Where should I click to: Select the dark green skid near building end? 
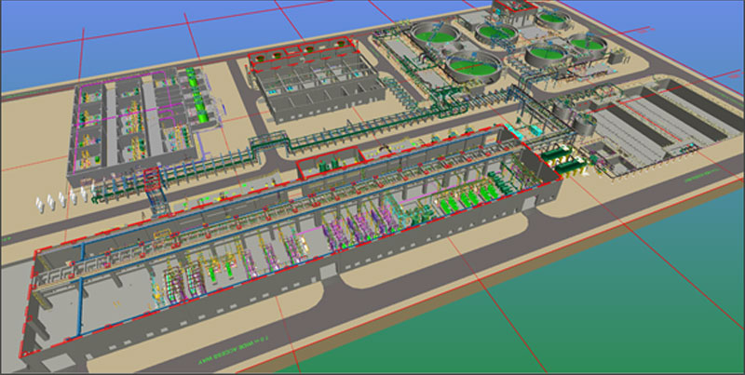tap(559, 155)
